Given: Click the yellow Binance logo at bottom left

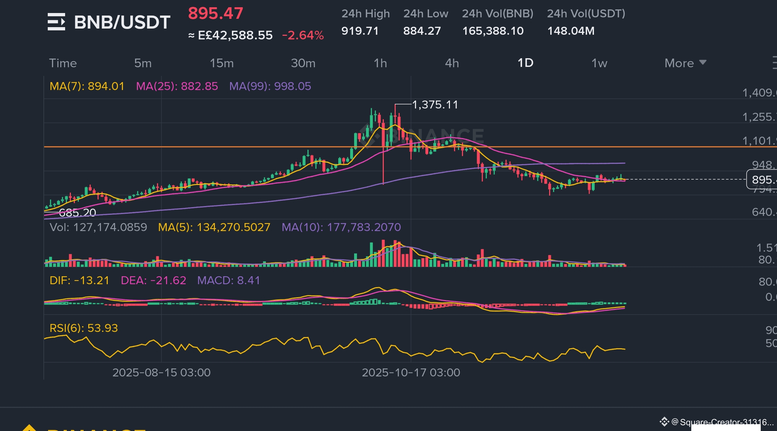Looking at the screenshot, I should coord(29,428).
